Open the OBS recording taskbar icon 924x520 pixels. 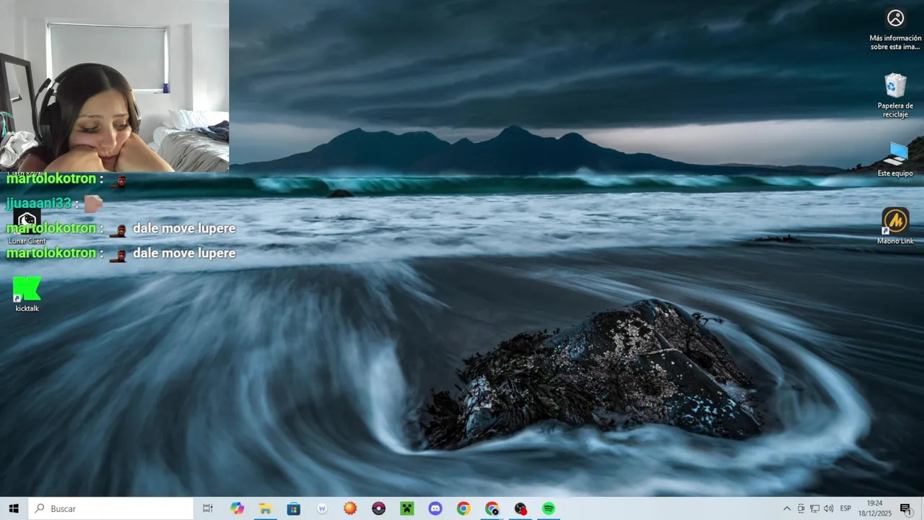point(520,508)
